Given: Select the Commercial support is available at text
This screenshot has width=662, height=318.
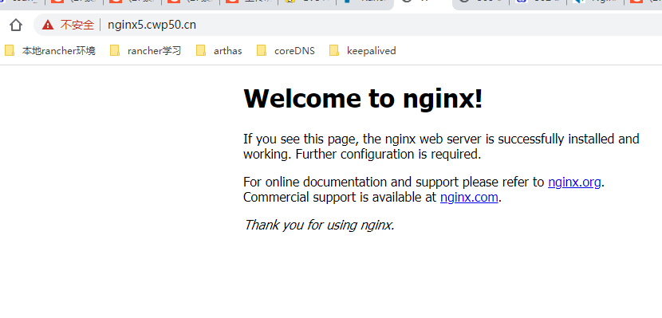Looking at the screenshot, I should (340, 197).
